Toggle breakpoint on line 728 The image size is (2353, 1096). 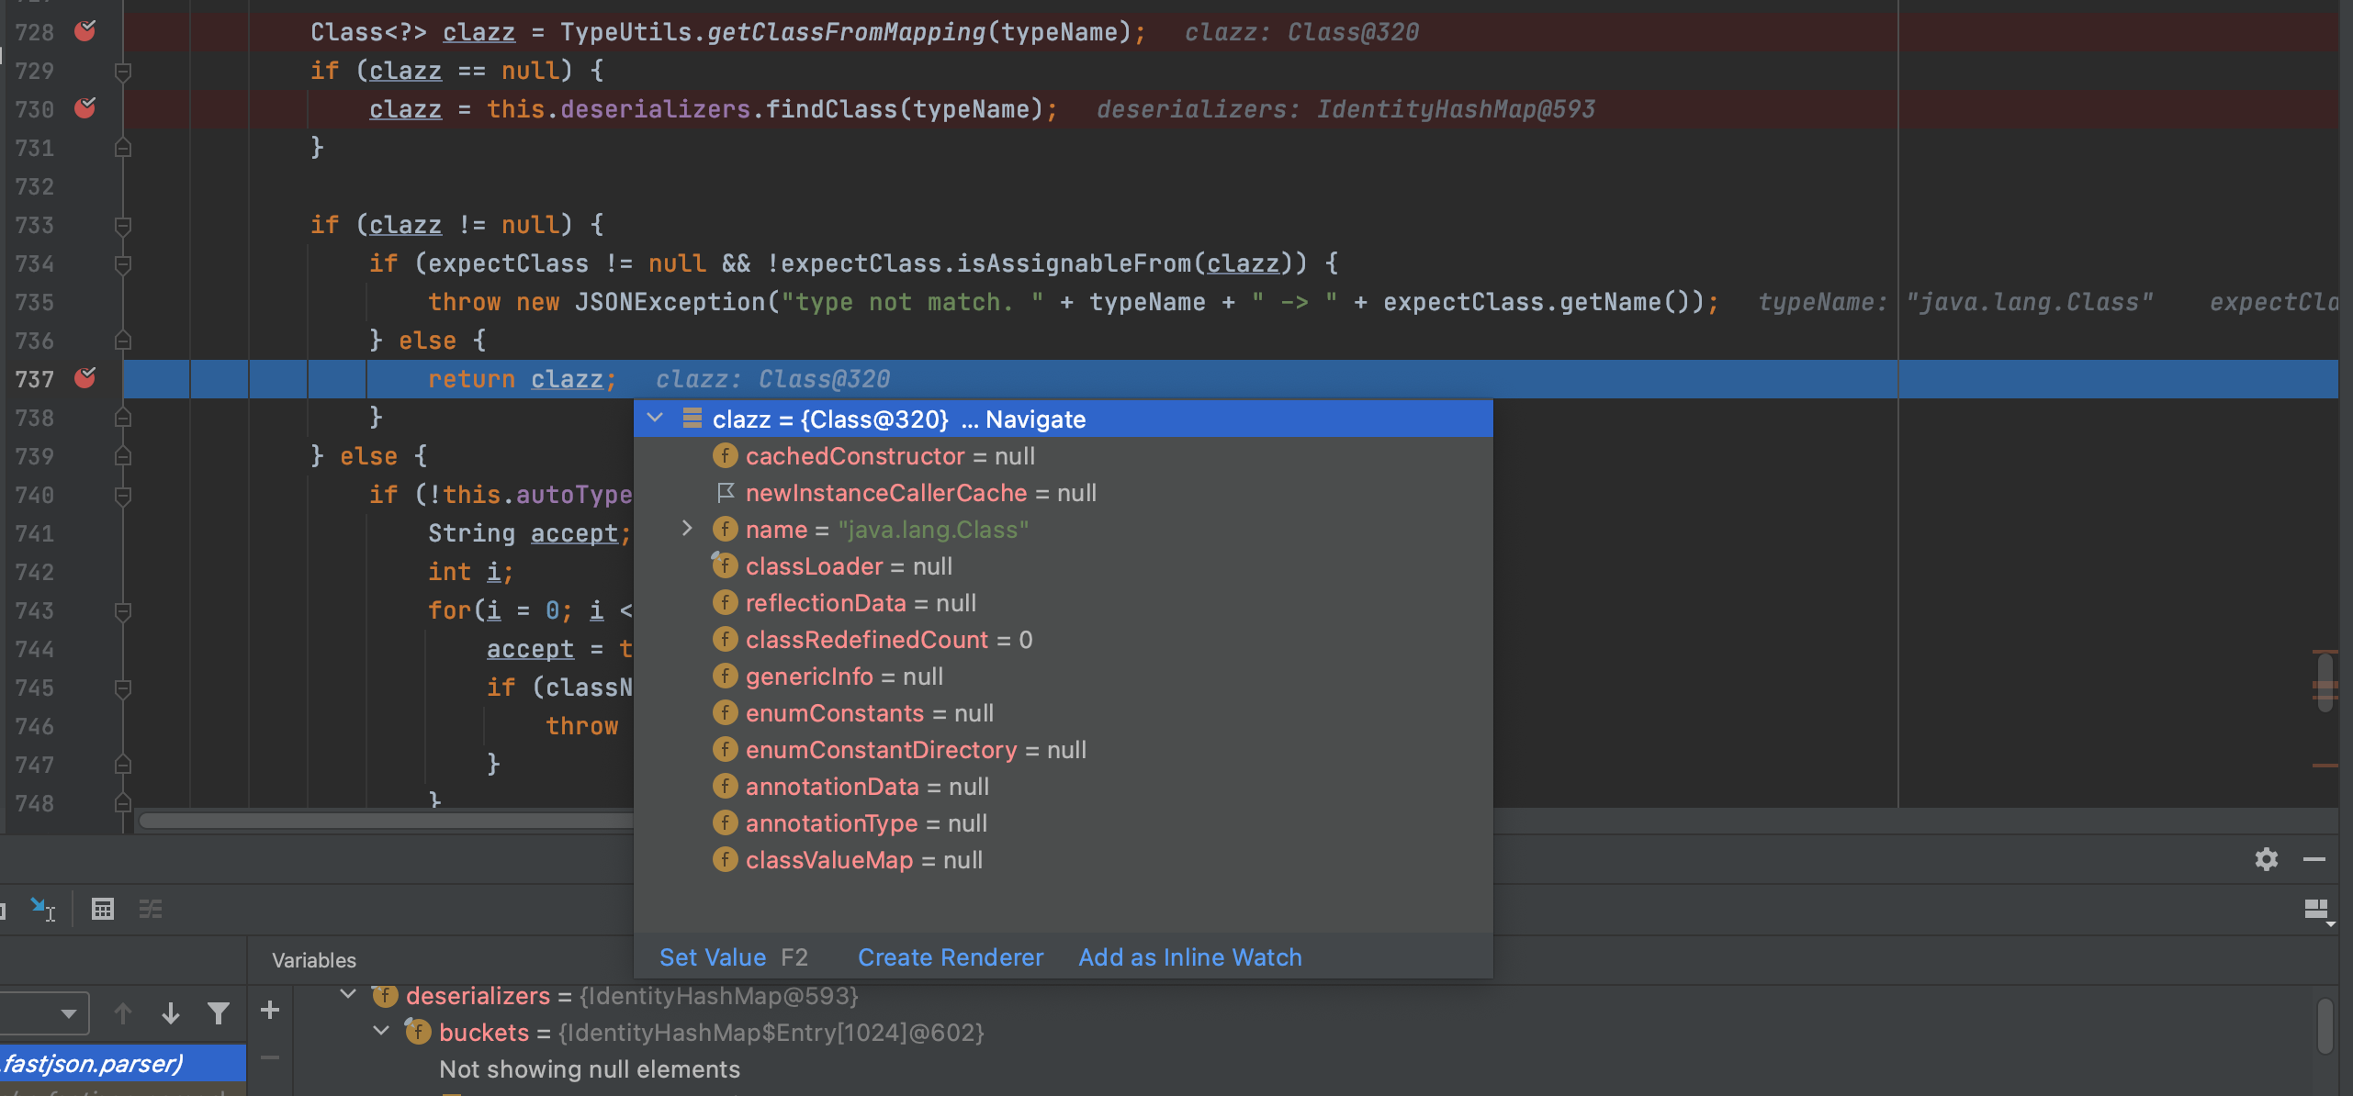pyautogui.click(x=85, y=31)
